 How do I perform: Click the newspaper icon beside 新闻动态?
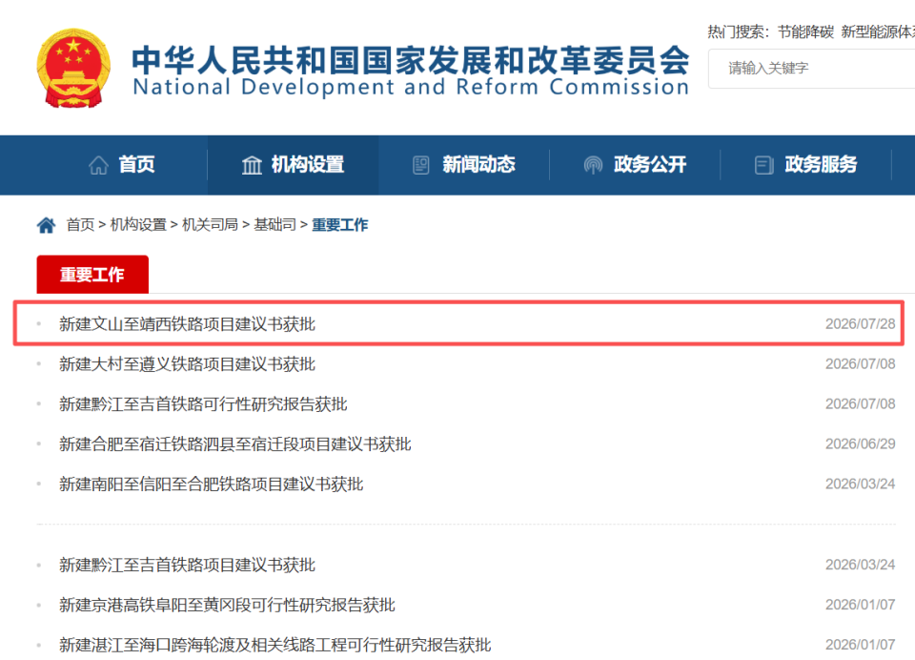[x=420, y=165]
